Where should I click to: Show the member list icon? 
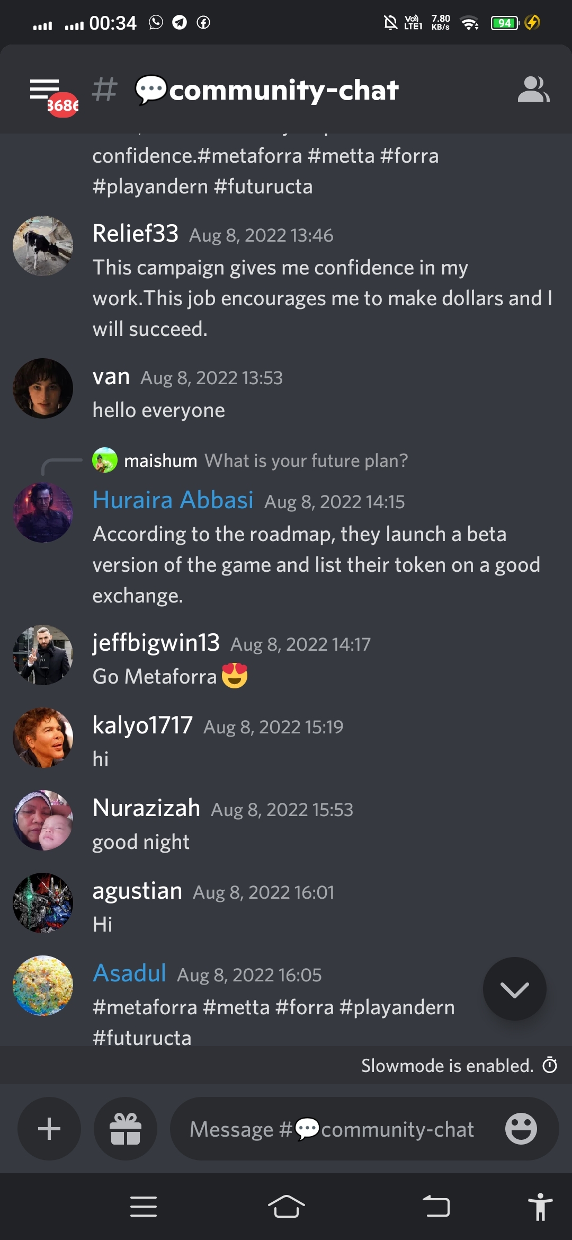[533, 89]
